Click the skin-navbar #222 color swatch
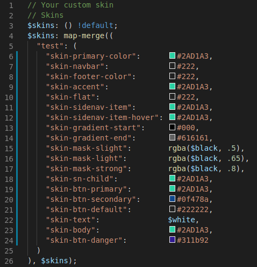 [x=172, y=66]
